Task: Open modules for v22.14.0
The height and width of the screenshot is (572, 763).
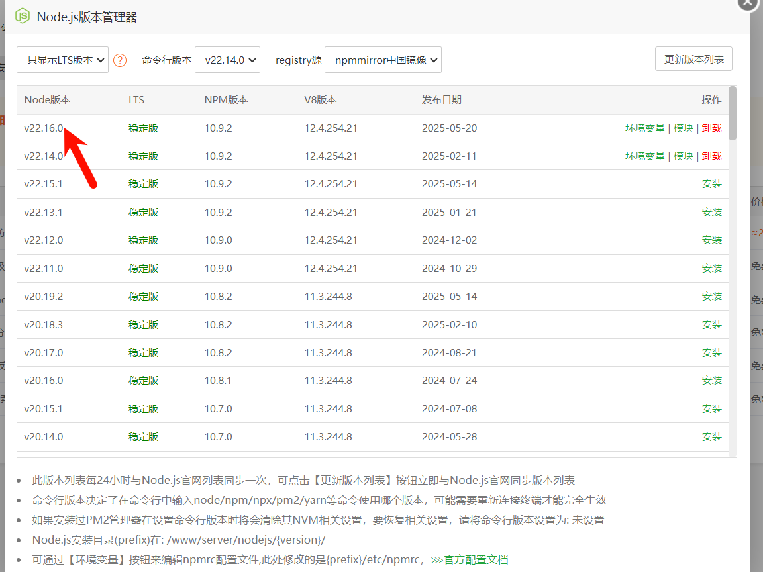Action: coord(684,156)
